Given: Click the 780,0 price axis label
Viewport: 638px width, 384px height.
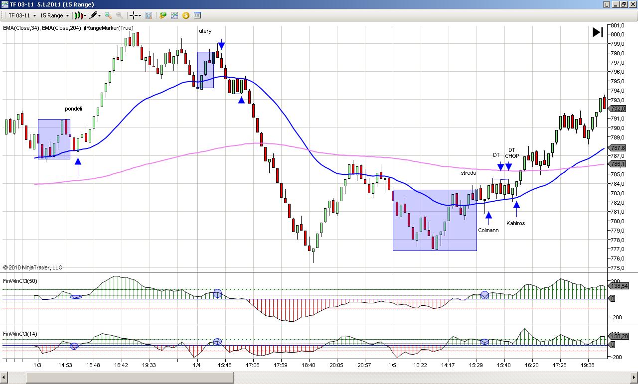Looking at the screenshot, I should [x=618, y=221].
